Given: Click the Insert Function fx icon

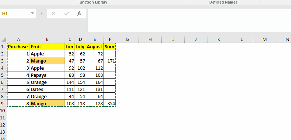Looking at the screenshot, I should 79,14.
